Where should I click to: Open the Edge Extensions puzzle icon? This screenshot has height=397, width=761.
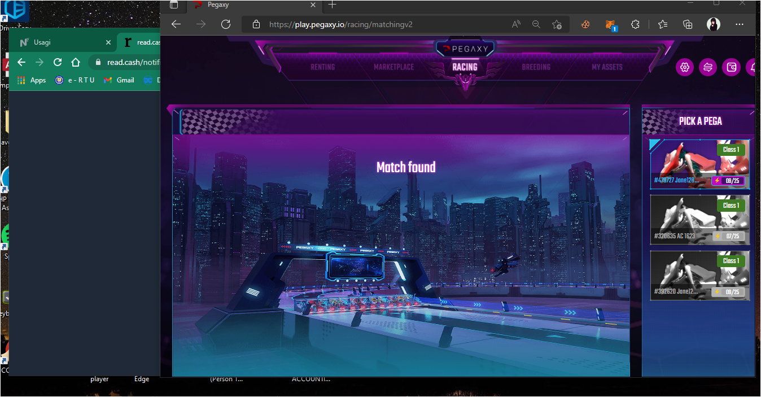[635, 24]
